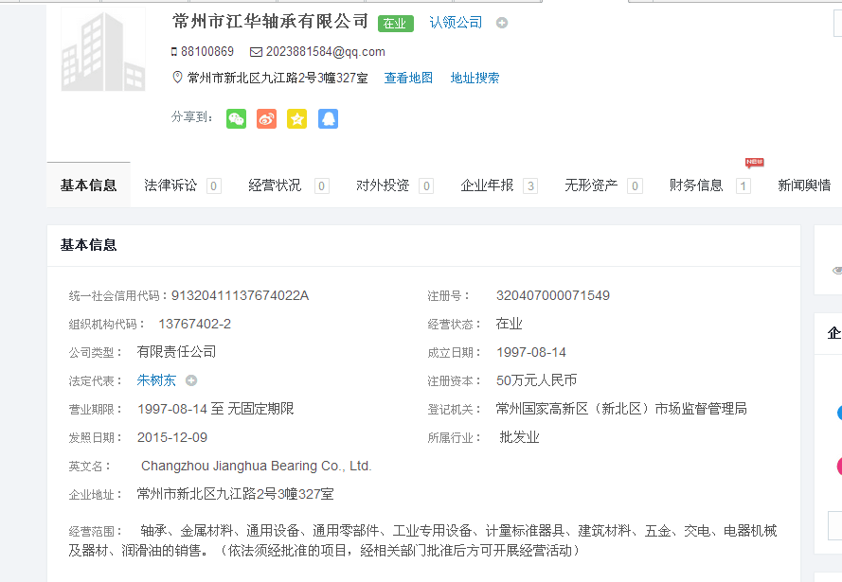Open the 查看地图 link
The height and width of the screenshot is (582, 842).
coord(408,79)
